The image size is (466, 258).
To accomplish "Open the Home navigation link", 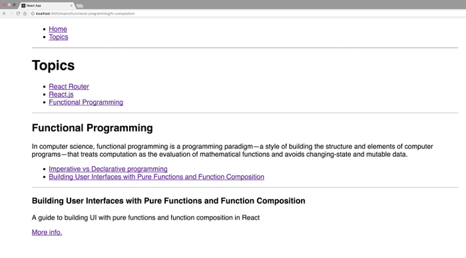I will 58,29.
